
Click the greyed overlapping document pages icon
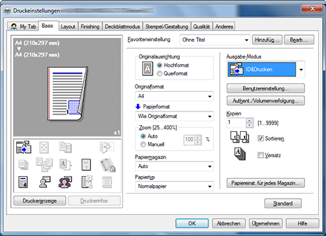click(x=65, y=147)
